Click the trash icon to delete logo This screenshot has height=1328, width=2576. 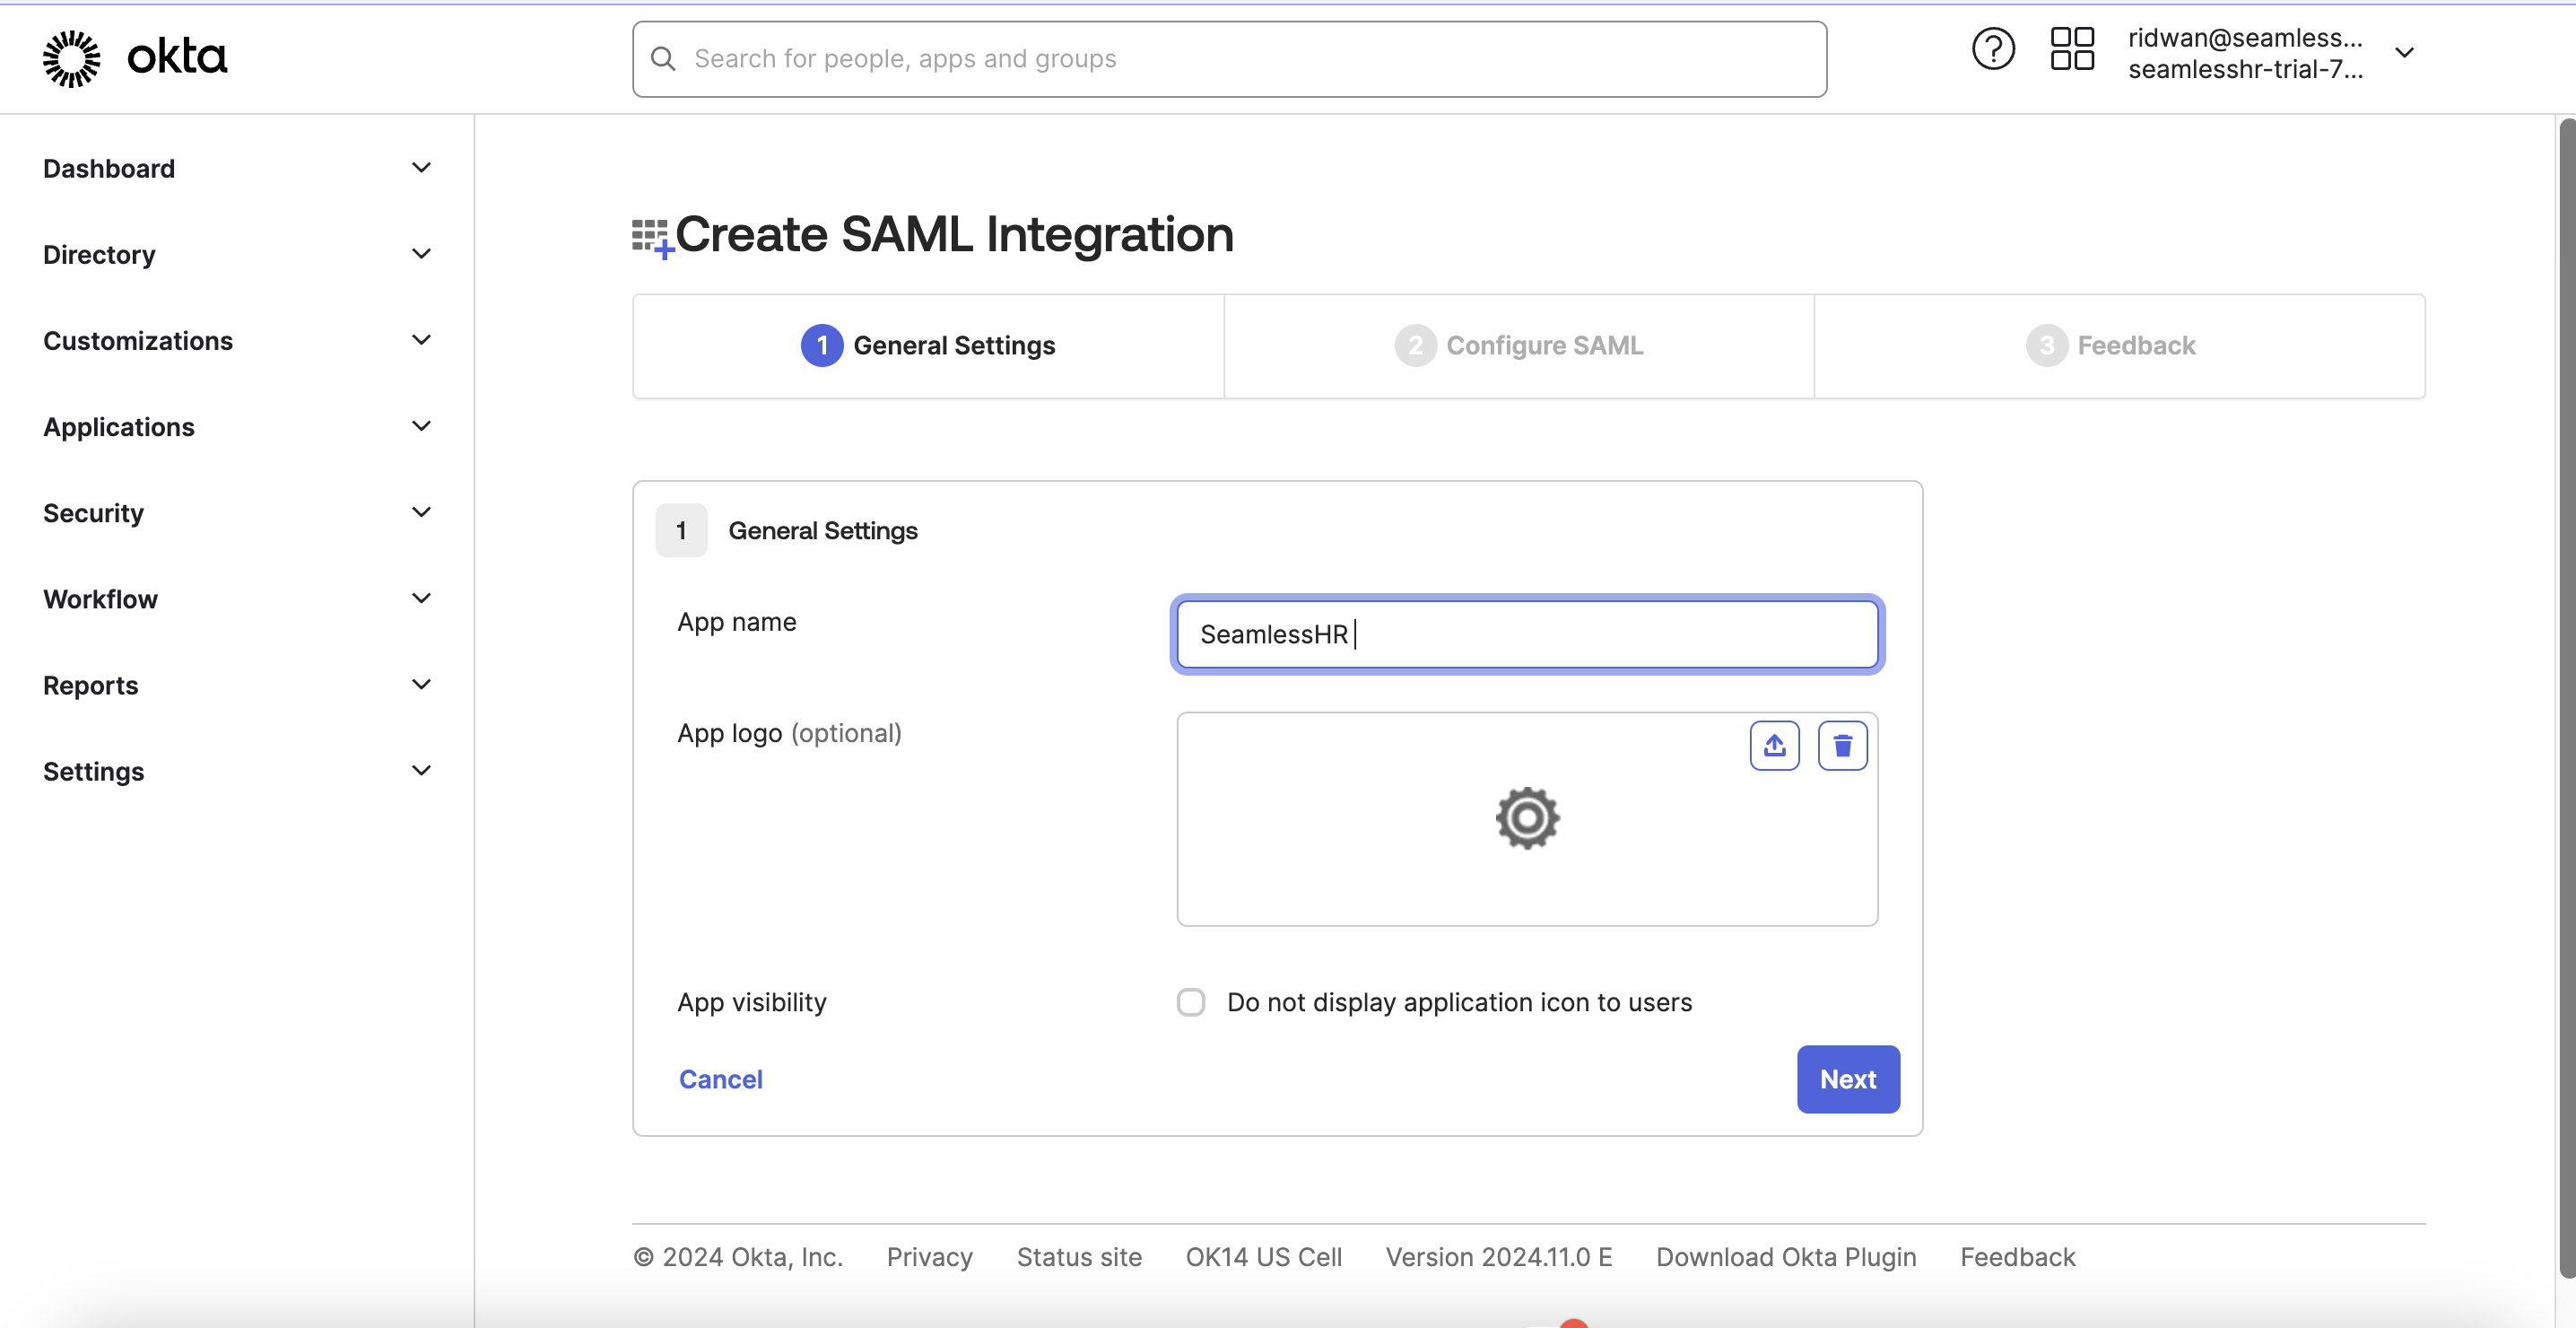1842,746
